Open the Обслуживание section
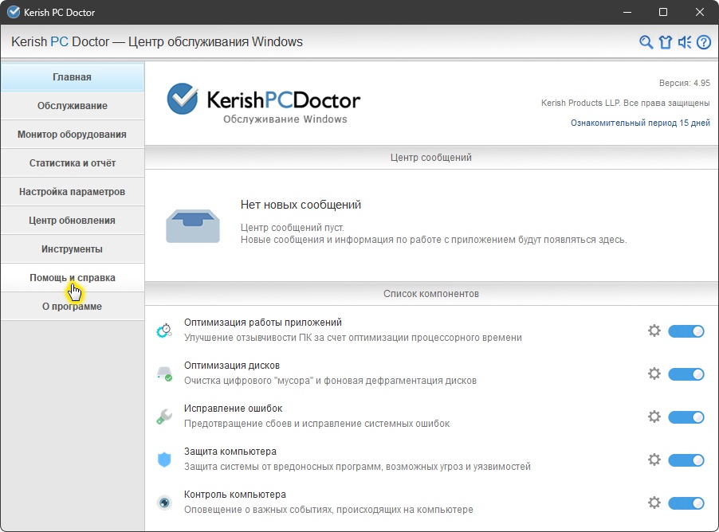The image size is (719, 532). pos(73,106)
